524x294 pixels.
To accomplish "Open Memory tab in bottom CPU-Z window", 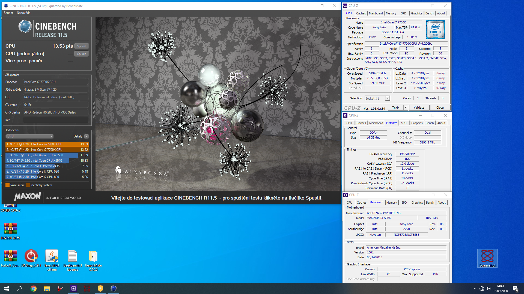I will (x=392, y=203).
